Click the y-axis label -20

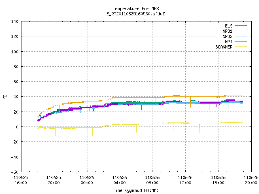[15, 142]
